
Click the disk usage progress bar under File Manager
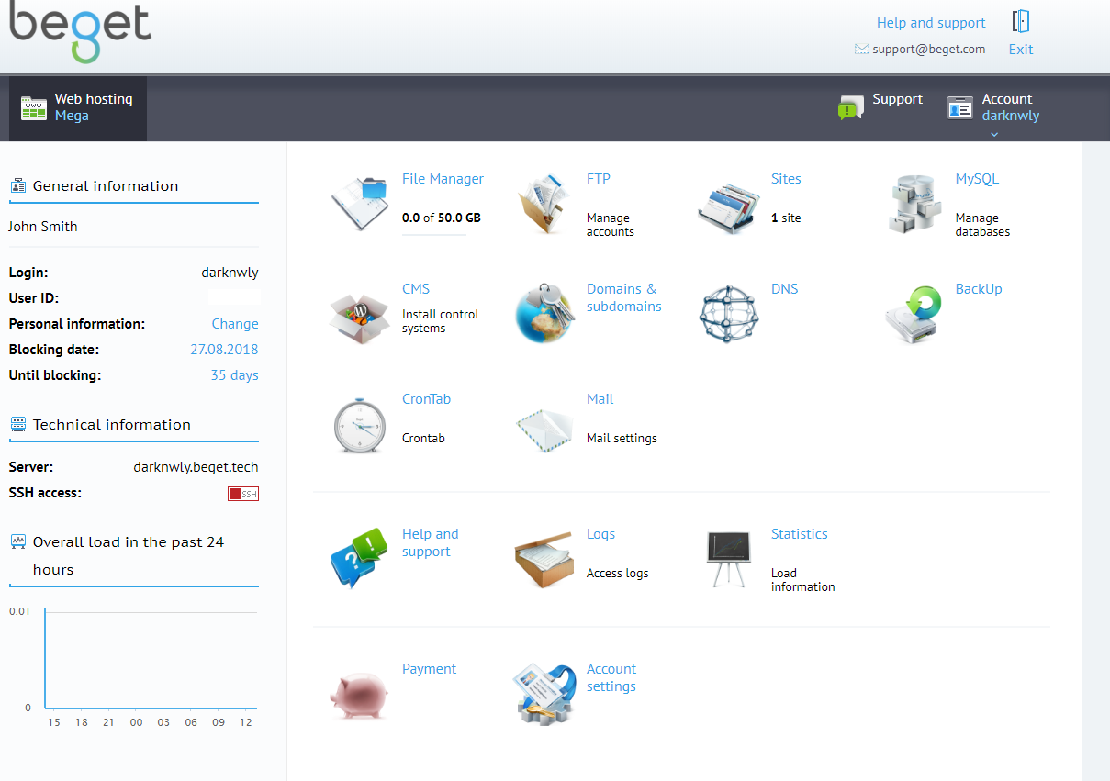[x=434, y=235]
